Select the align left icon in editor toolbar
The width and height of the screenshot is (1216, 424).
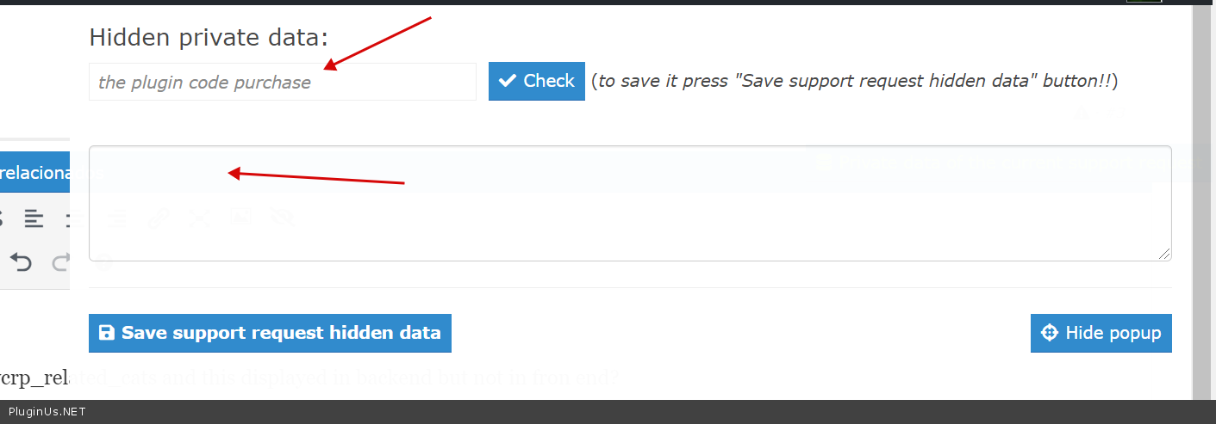point(34,218)
